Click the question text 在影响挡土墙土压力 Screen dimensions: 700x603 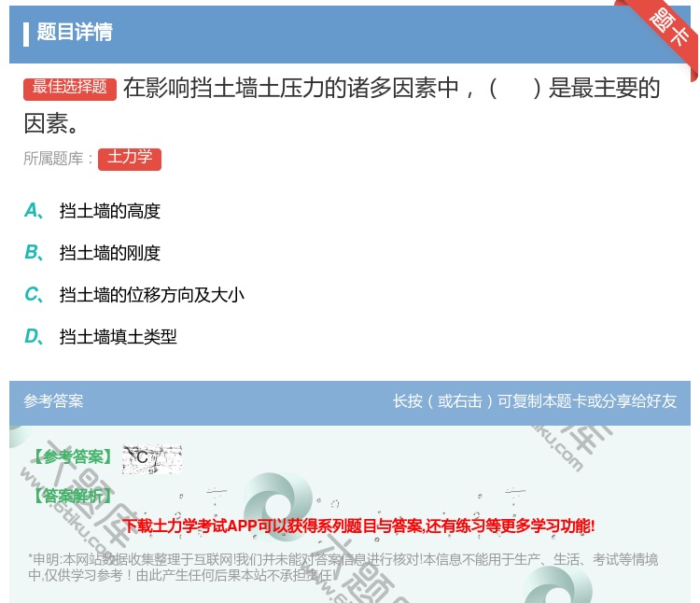(x=342, y=105)
